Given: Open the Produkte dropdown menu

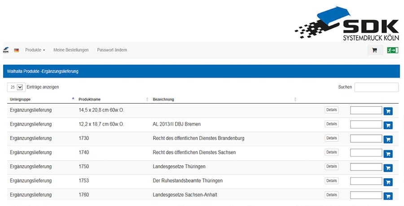Looking at the screenshot, I should 35,50.
